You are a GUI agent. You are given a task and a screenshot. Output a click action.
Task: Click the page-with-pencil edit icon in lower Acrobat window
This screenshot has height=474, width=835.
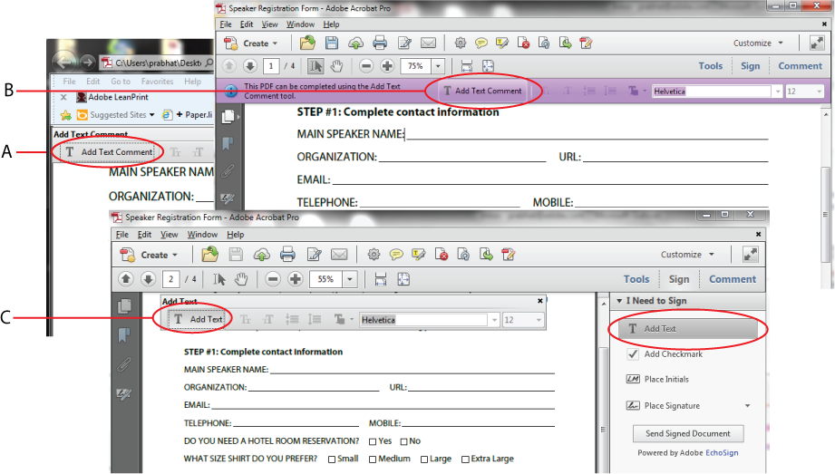[x=315, y=255]
